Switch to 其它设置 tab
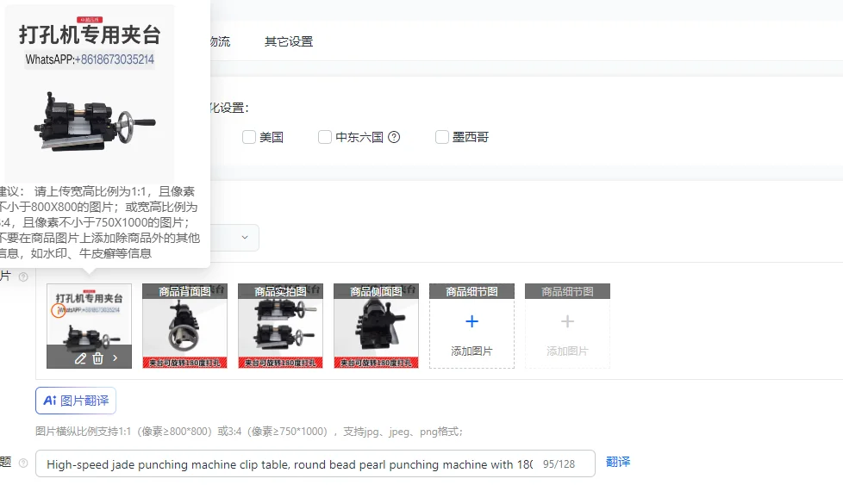This screenshot has width=843, height=485. pos(289,41)
